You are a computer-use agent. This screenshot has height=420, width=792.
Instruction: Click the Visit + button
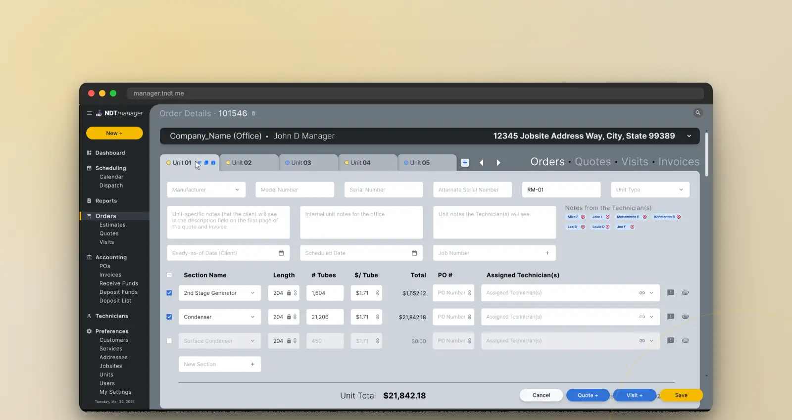(x=635, y=395)
